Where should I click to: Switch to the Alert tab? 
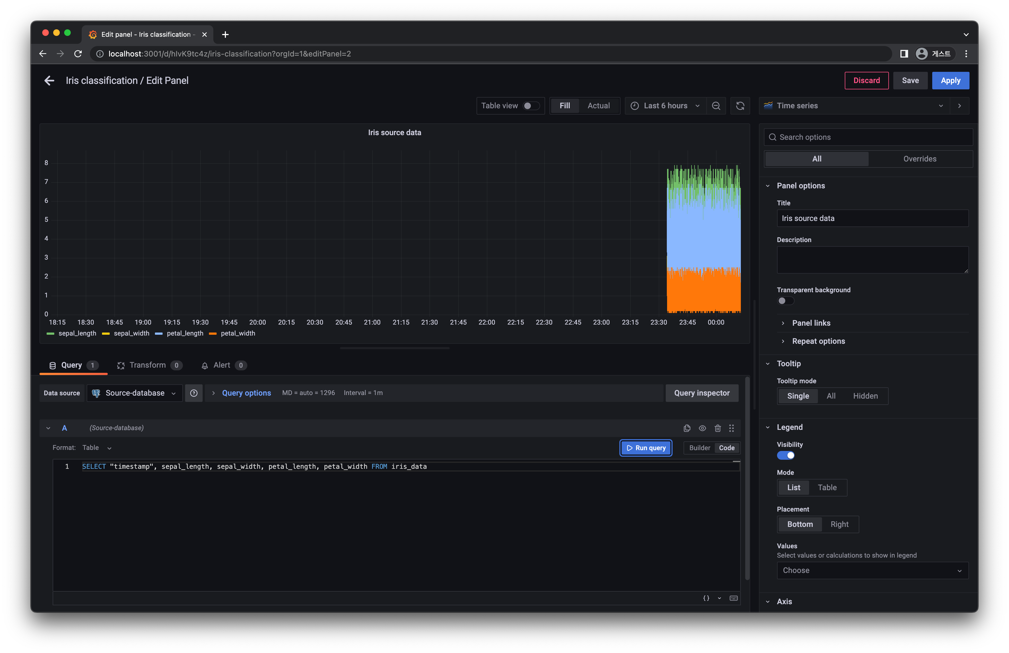tap(223, 365)
